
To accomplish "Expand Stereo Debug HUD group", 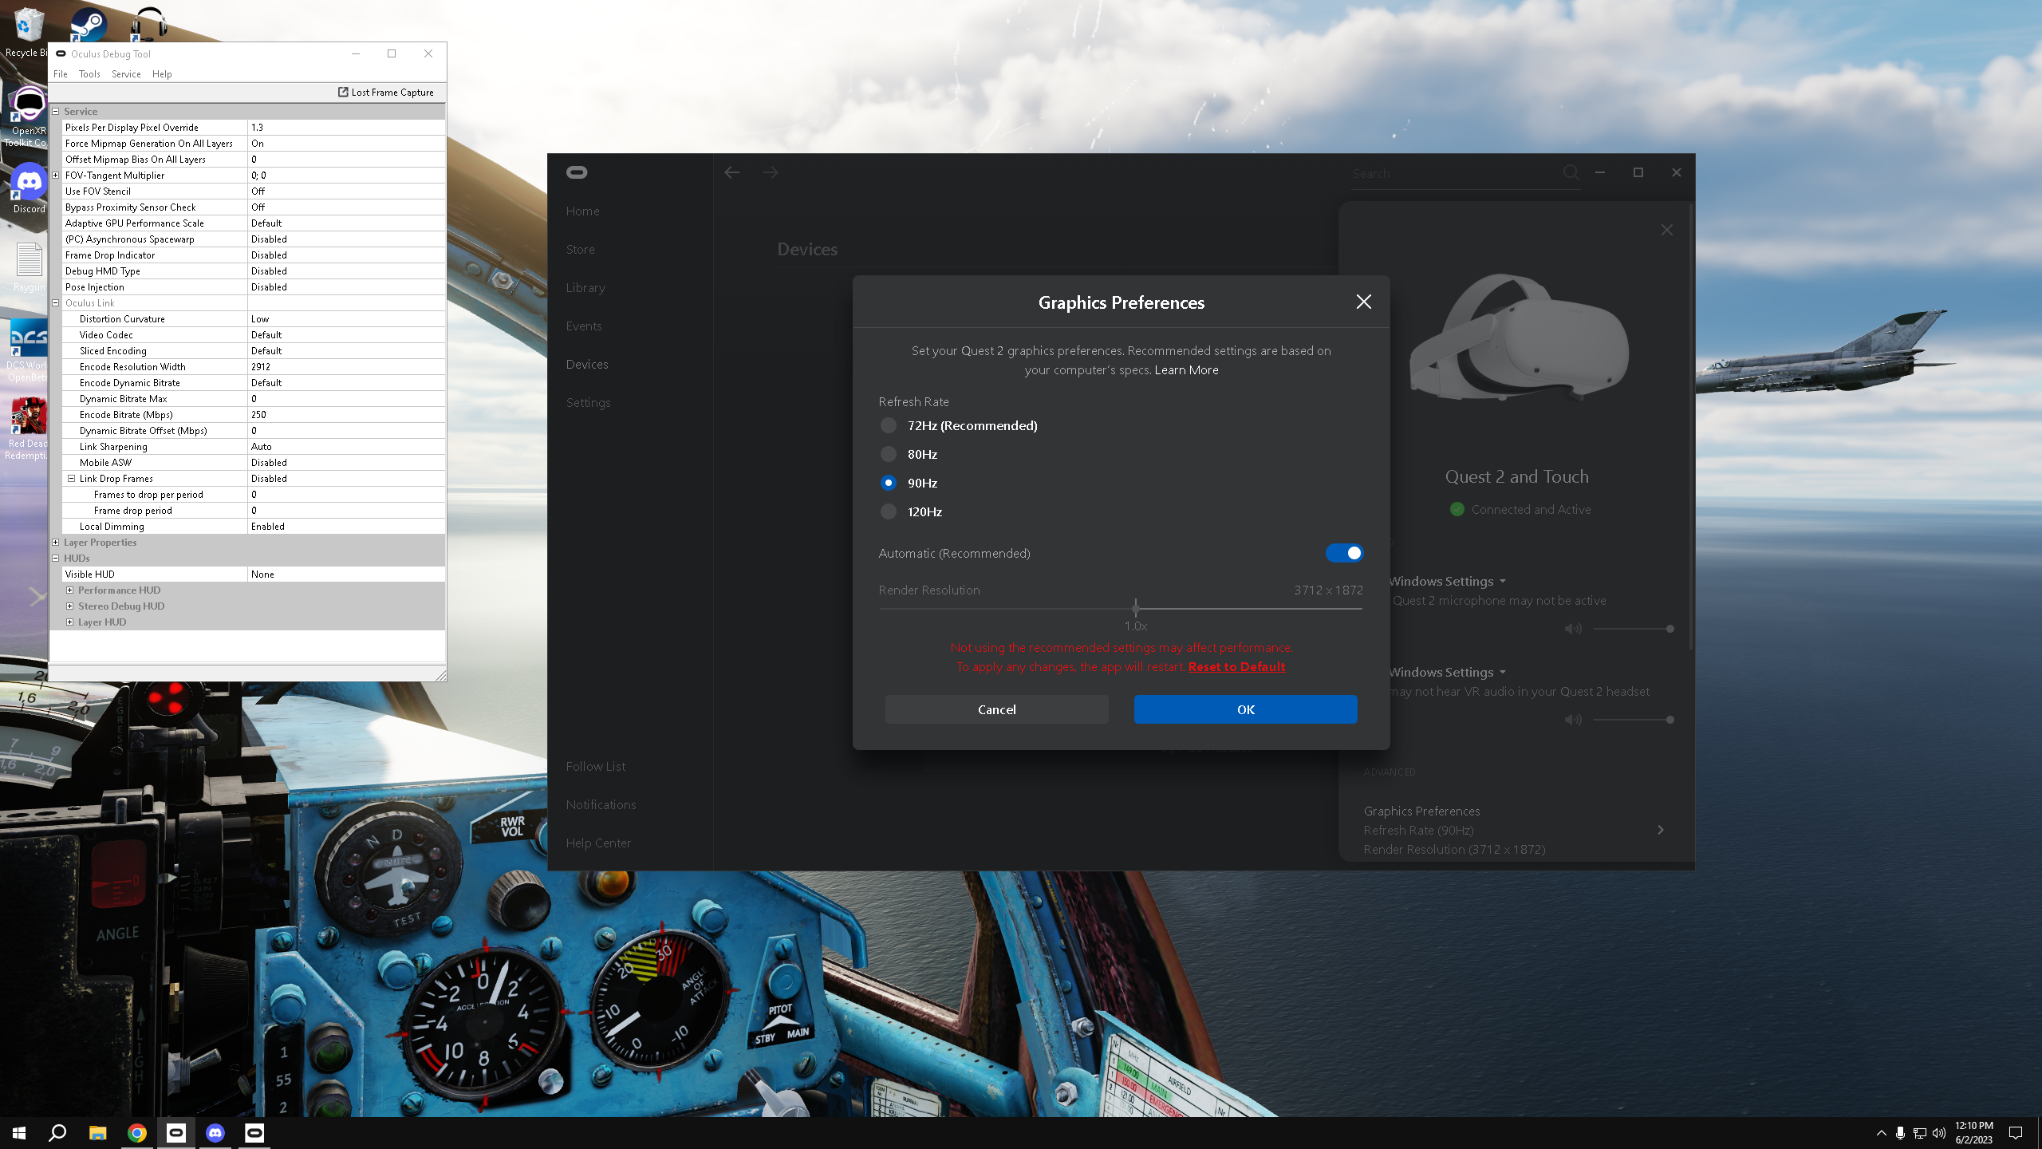I will 70,606.
